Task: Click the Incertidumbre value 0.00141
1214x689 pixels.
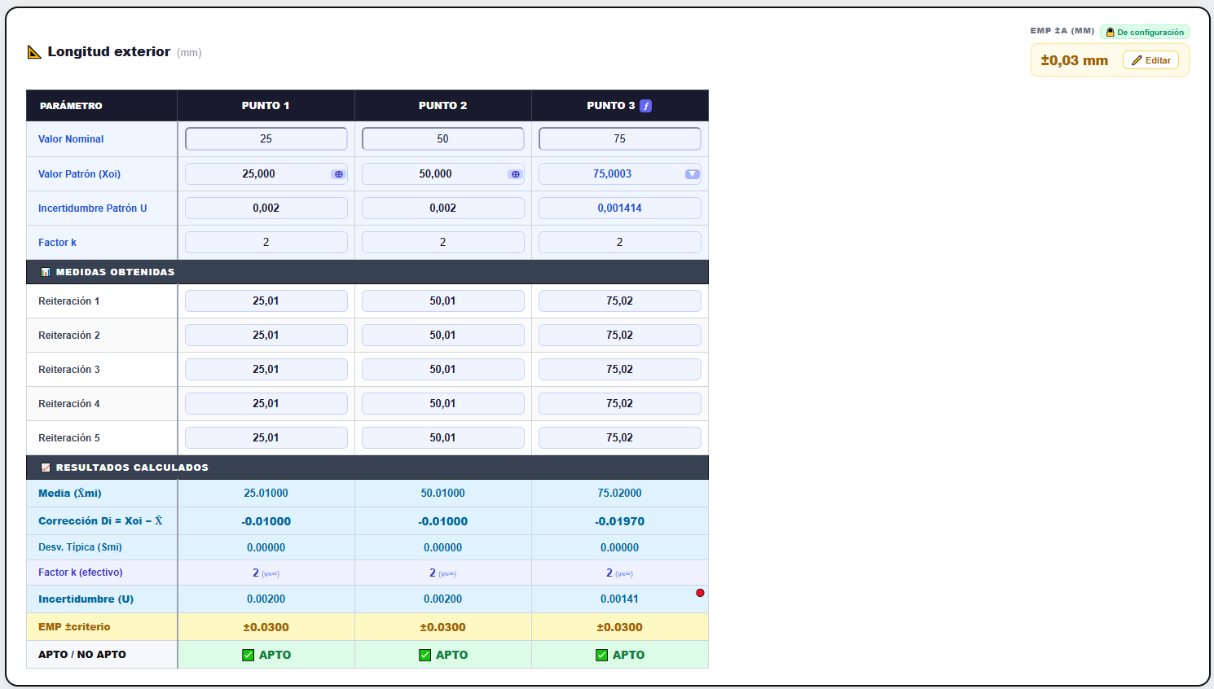Action: [620, 599]
